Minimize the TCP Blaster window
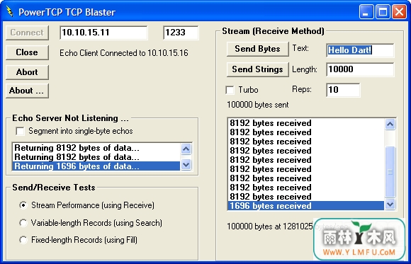 coord(366,12)
